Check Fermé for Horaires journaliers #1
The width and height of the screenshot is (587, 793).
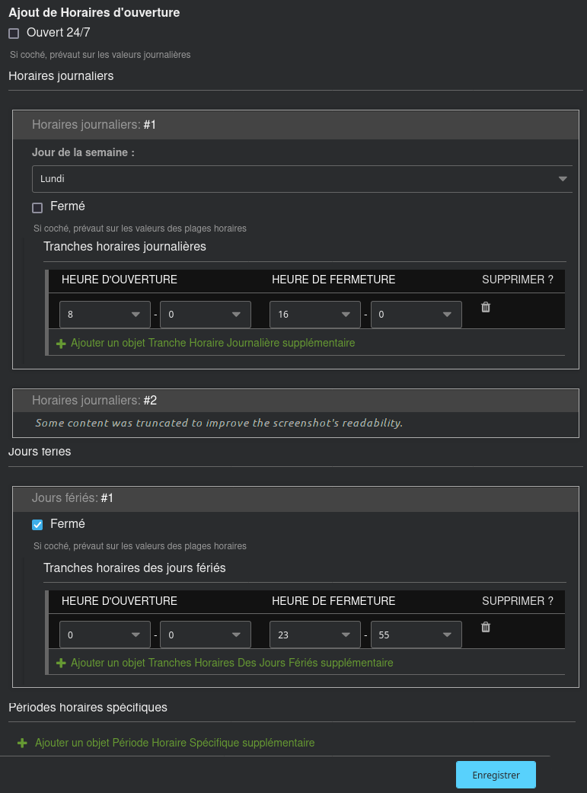pos(37,208)
